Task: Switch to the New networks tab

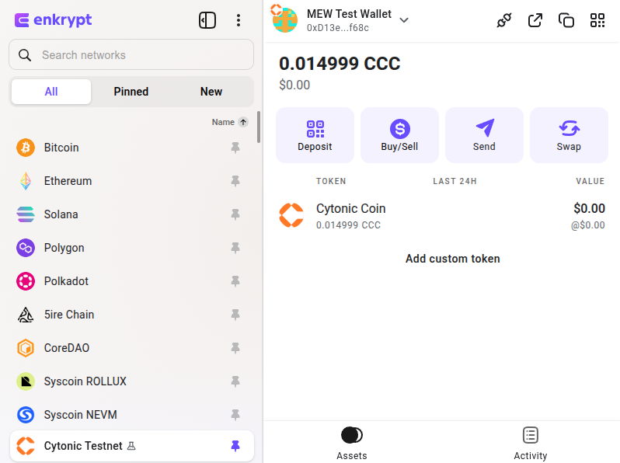Action: [211, 92]
